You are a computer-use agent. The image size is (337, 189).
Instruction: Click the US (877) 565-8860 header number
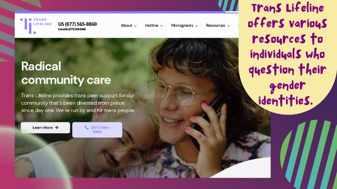click(x=78, y=24)
